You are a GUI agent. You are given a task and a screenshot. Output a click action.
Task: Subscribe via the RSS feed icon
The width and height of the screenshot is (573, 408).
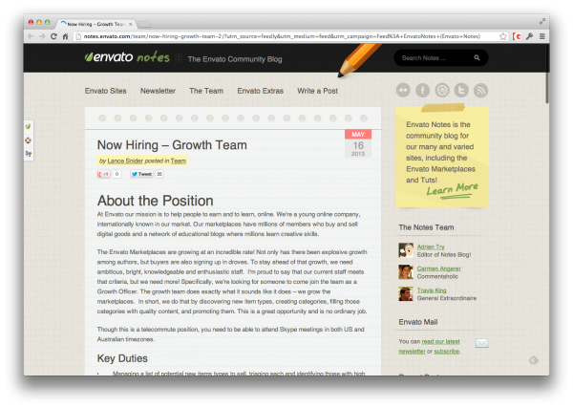481,90
